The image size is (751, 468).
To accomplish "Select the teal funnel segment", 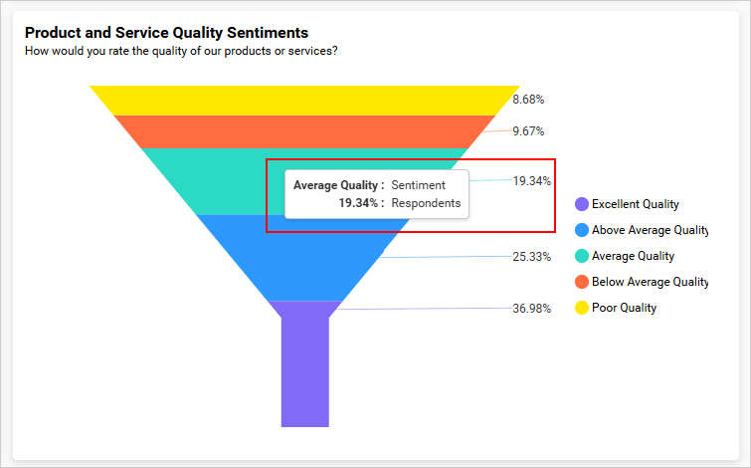I will tap(219, 181).
